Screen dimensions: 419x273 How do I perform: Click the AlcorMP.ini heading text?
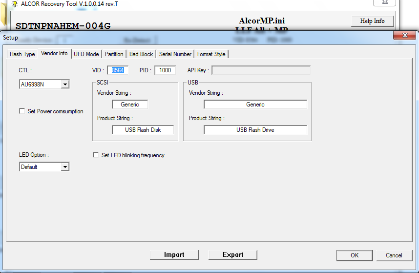click(262, 21)
